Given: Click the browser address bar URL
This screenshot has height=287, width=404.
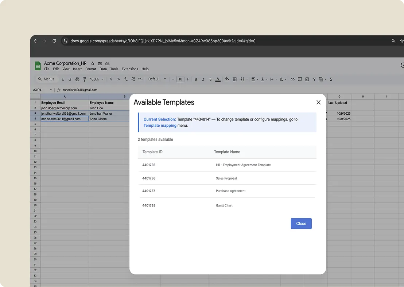Looking at the screenshot, I should click(x=163, y=41).
